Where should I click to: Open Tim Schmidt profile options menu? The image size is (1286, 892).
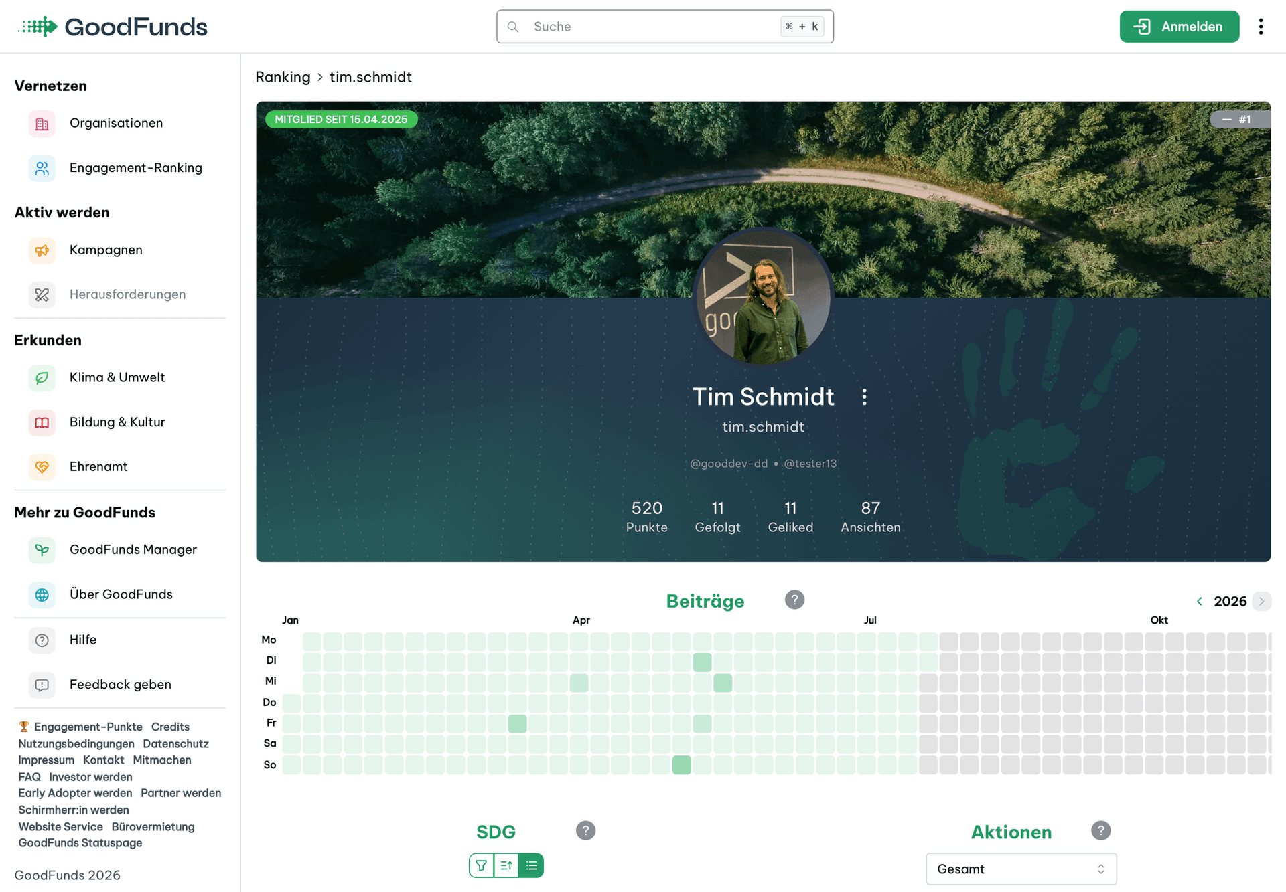tap(864, 397)
